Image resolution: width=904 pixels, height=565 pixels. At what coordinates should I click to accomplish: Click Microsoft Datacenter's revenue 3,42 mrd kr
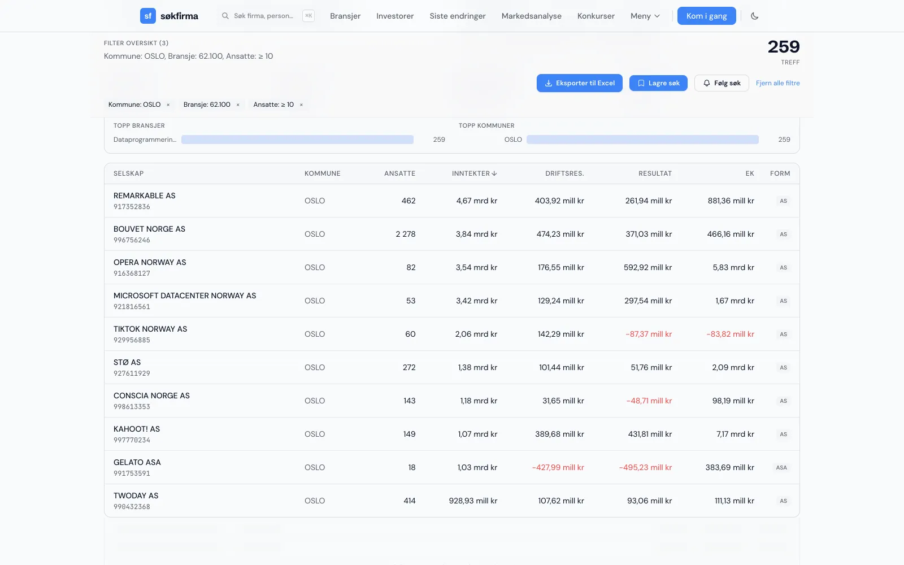pyautogui.click(x=477, y=301)
